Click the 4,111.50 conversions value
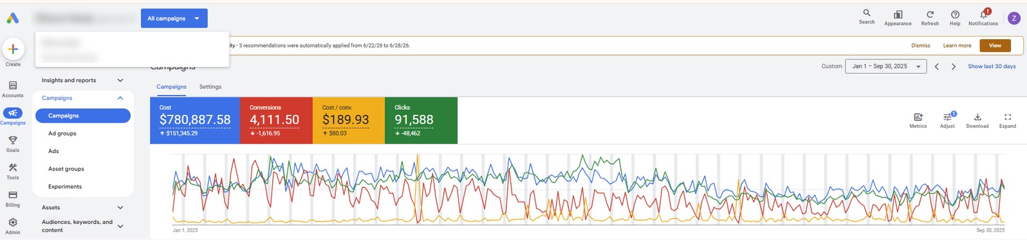This screenshot has height=240, width=1027. coord(275,120)
